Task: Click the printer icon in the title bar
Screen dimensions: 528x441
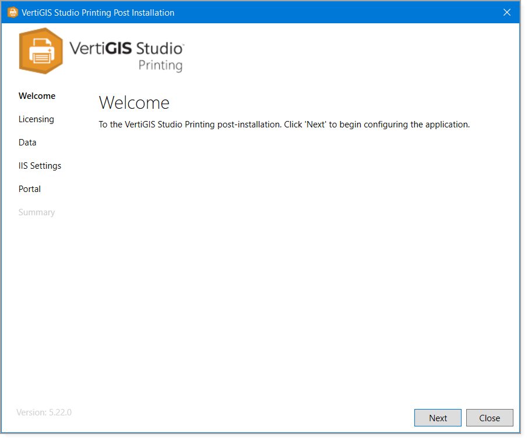Action: [x=12, y=12]
